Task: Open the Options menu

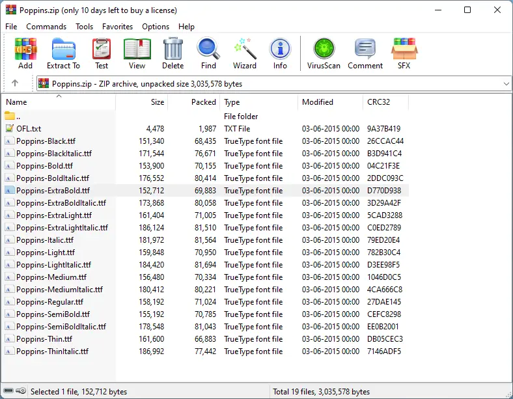Action: pos(156,27)
